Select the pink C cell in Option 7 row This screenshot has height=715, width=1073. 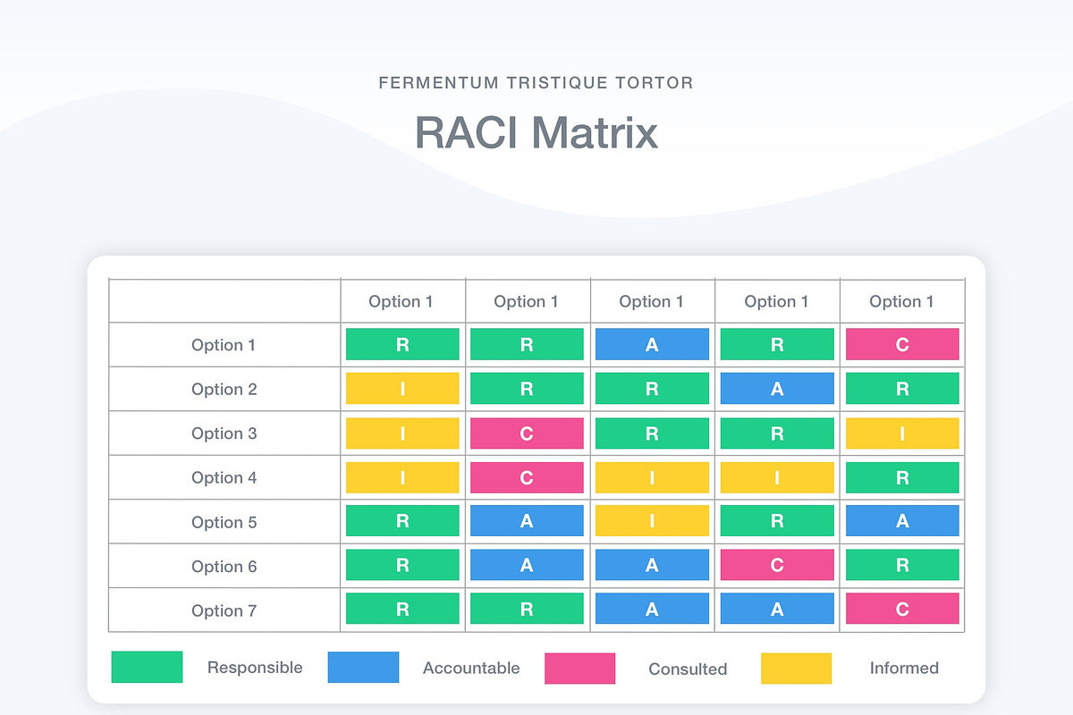[x=902, y=609]
